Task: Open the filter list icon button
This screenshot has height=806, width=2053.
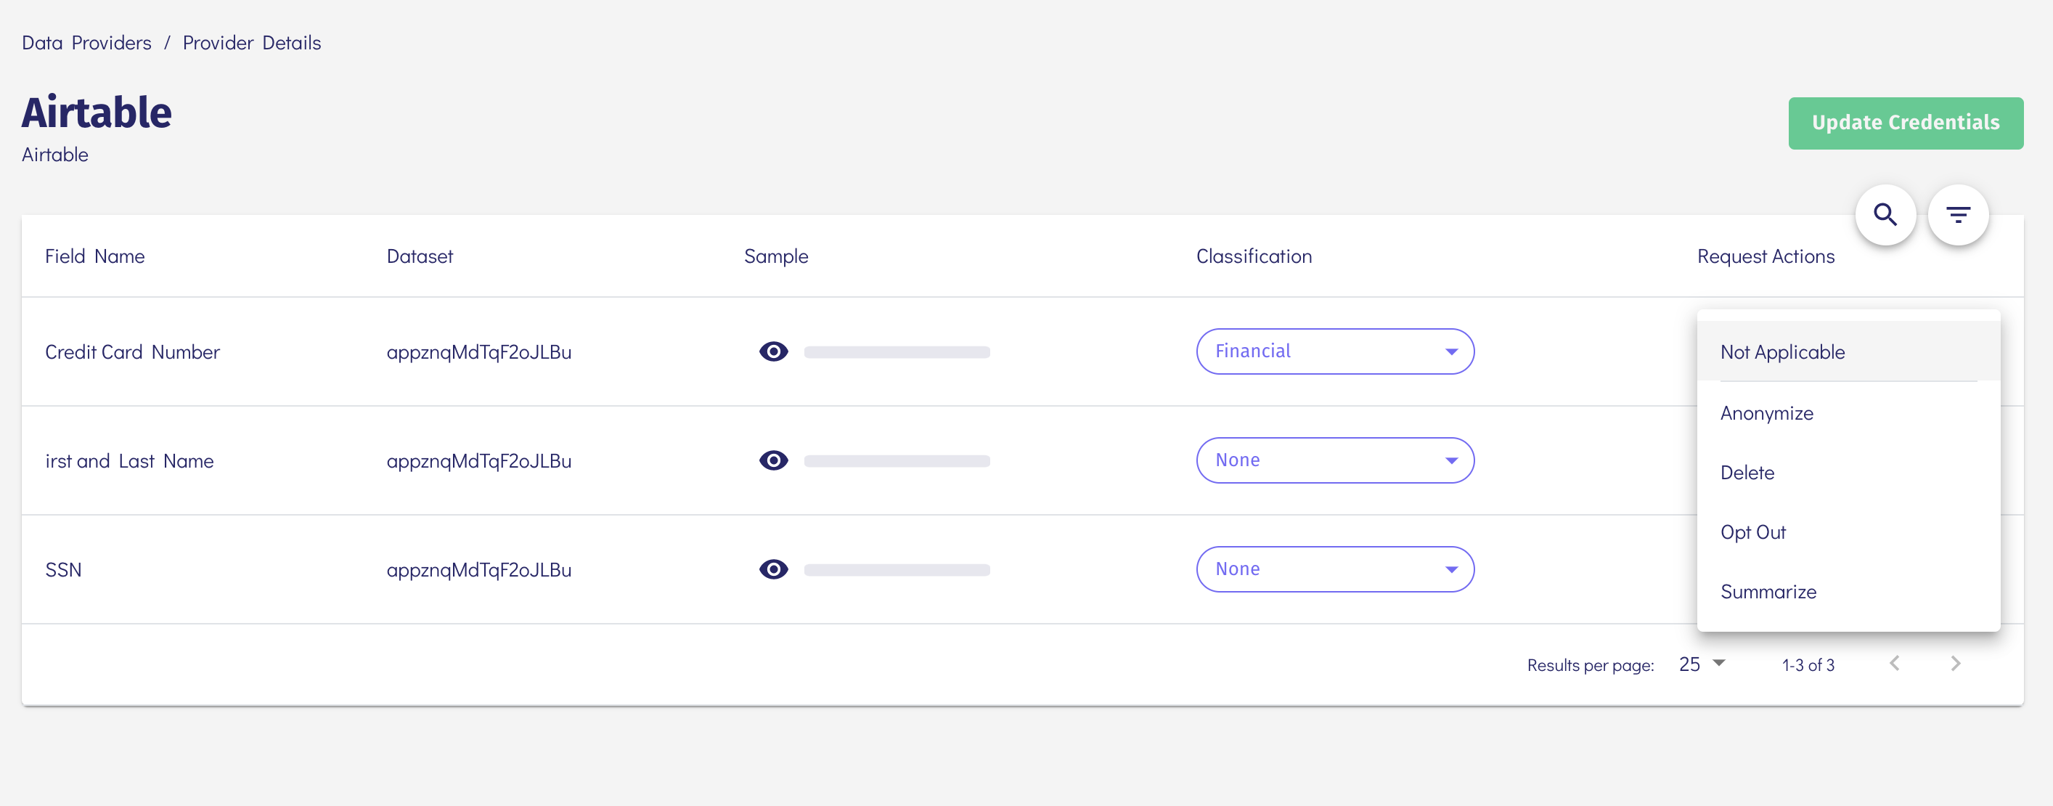Action: coord(1957,214)
